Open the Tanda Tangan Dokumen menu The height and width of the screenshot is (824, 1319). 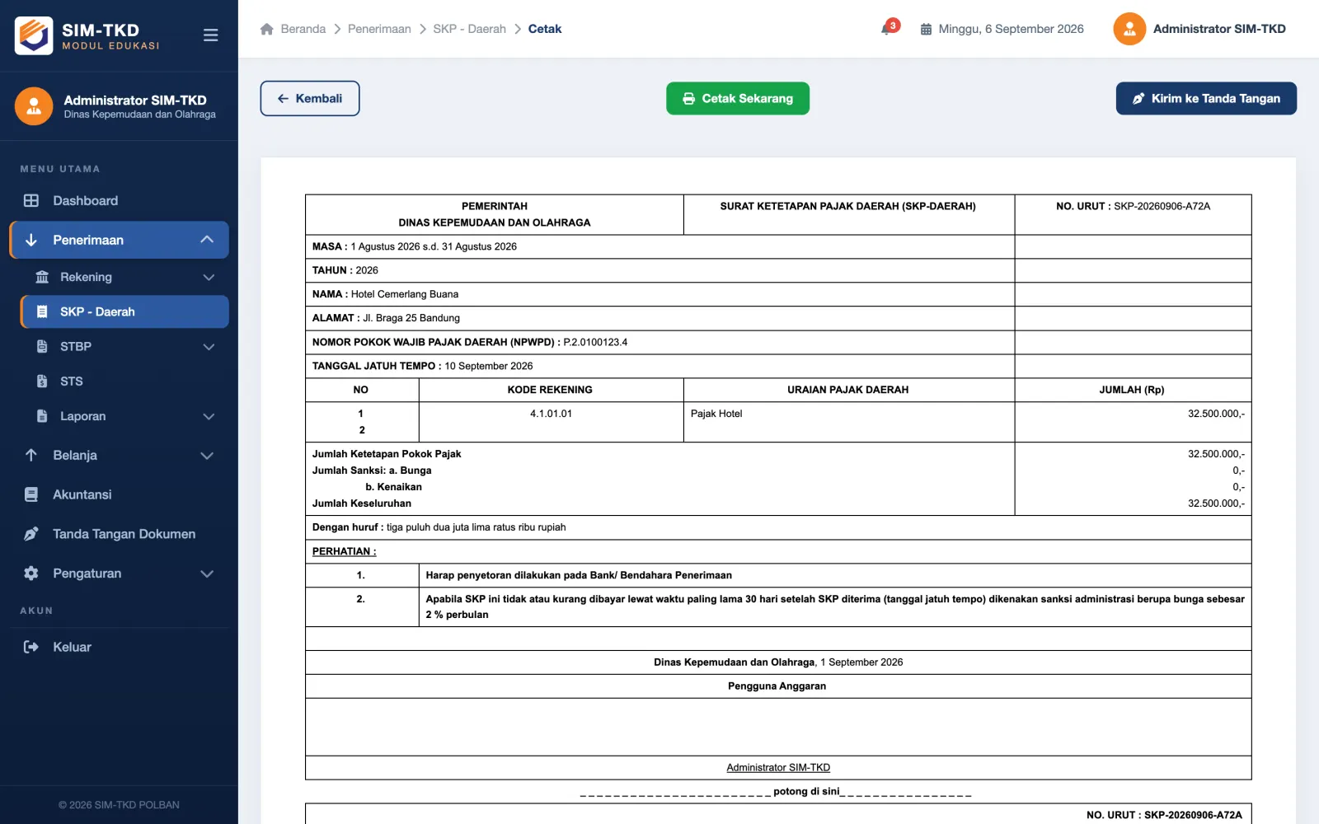[119, 534]
